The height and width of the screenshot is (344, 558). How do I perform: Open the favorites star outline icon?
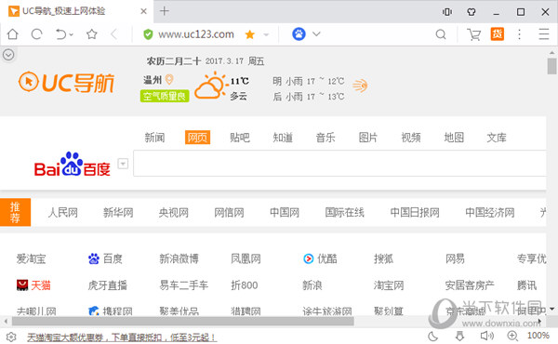[x=92, y=34]
